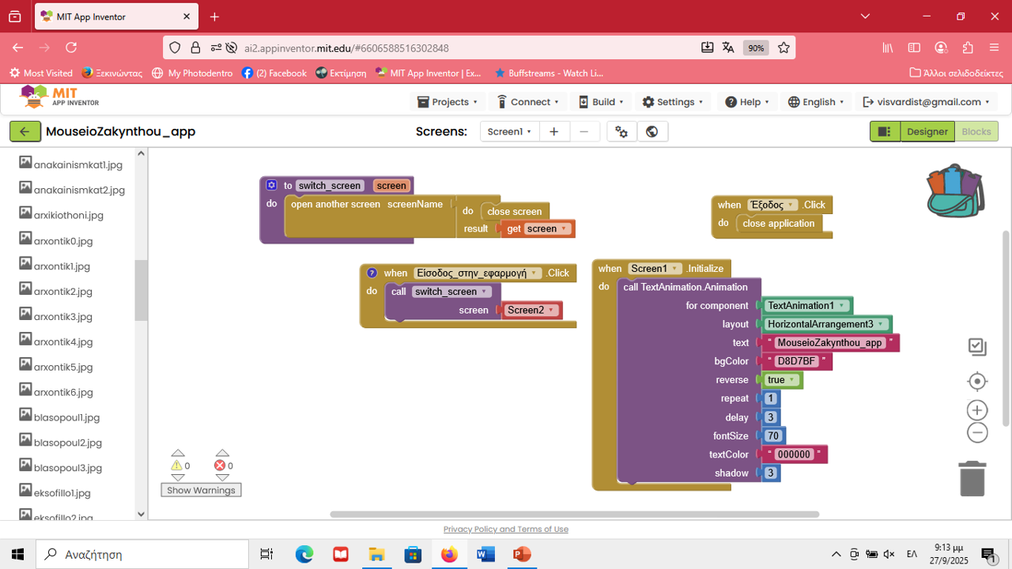Screen dimensions: 1012x569
Task: Click the Show Warnings button
Action: coord(201,490)
